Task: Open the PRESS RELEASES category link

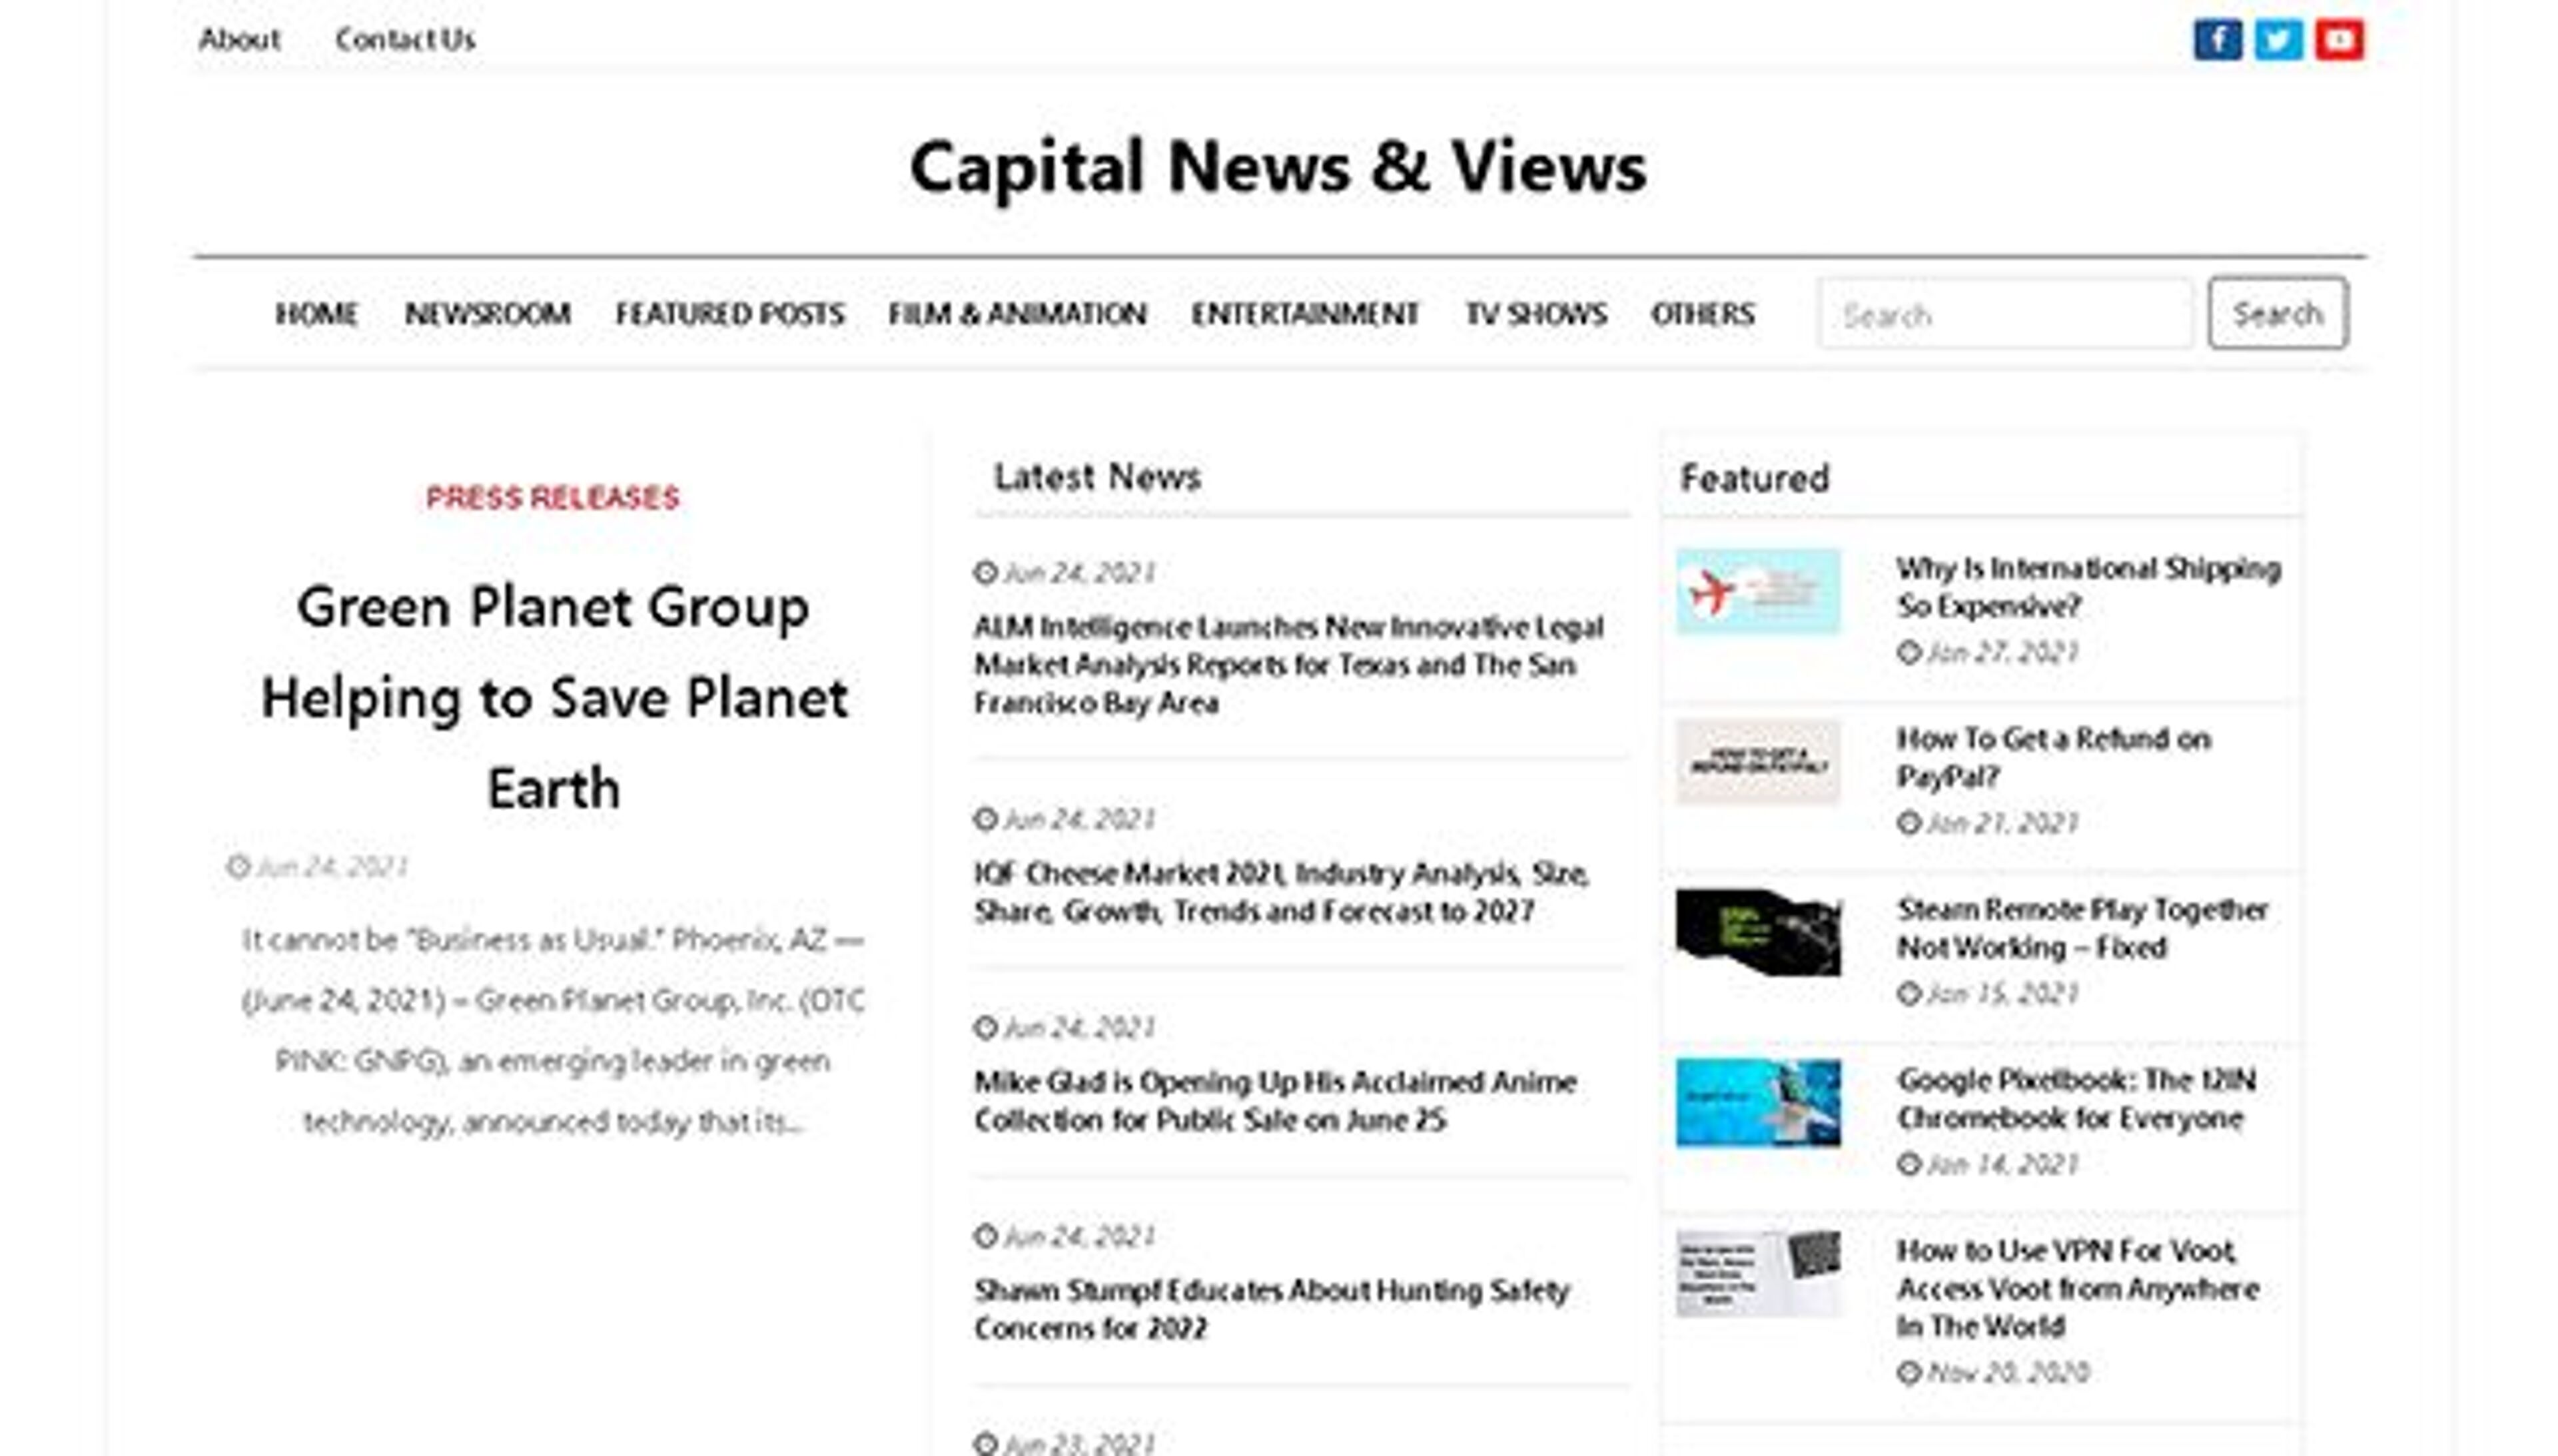Action: [552, 498]
